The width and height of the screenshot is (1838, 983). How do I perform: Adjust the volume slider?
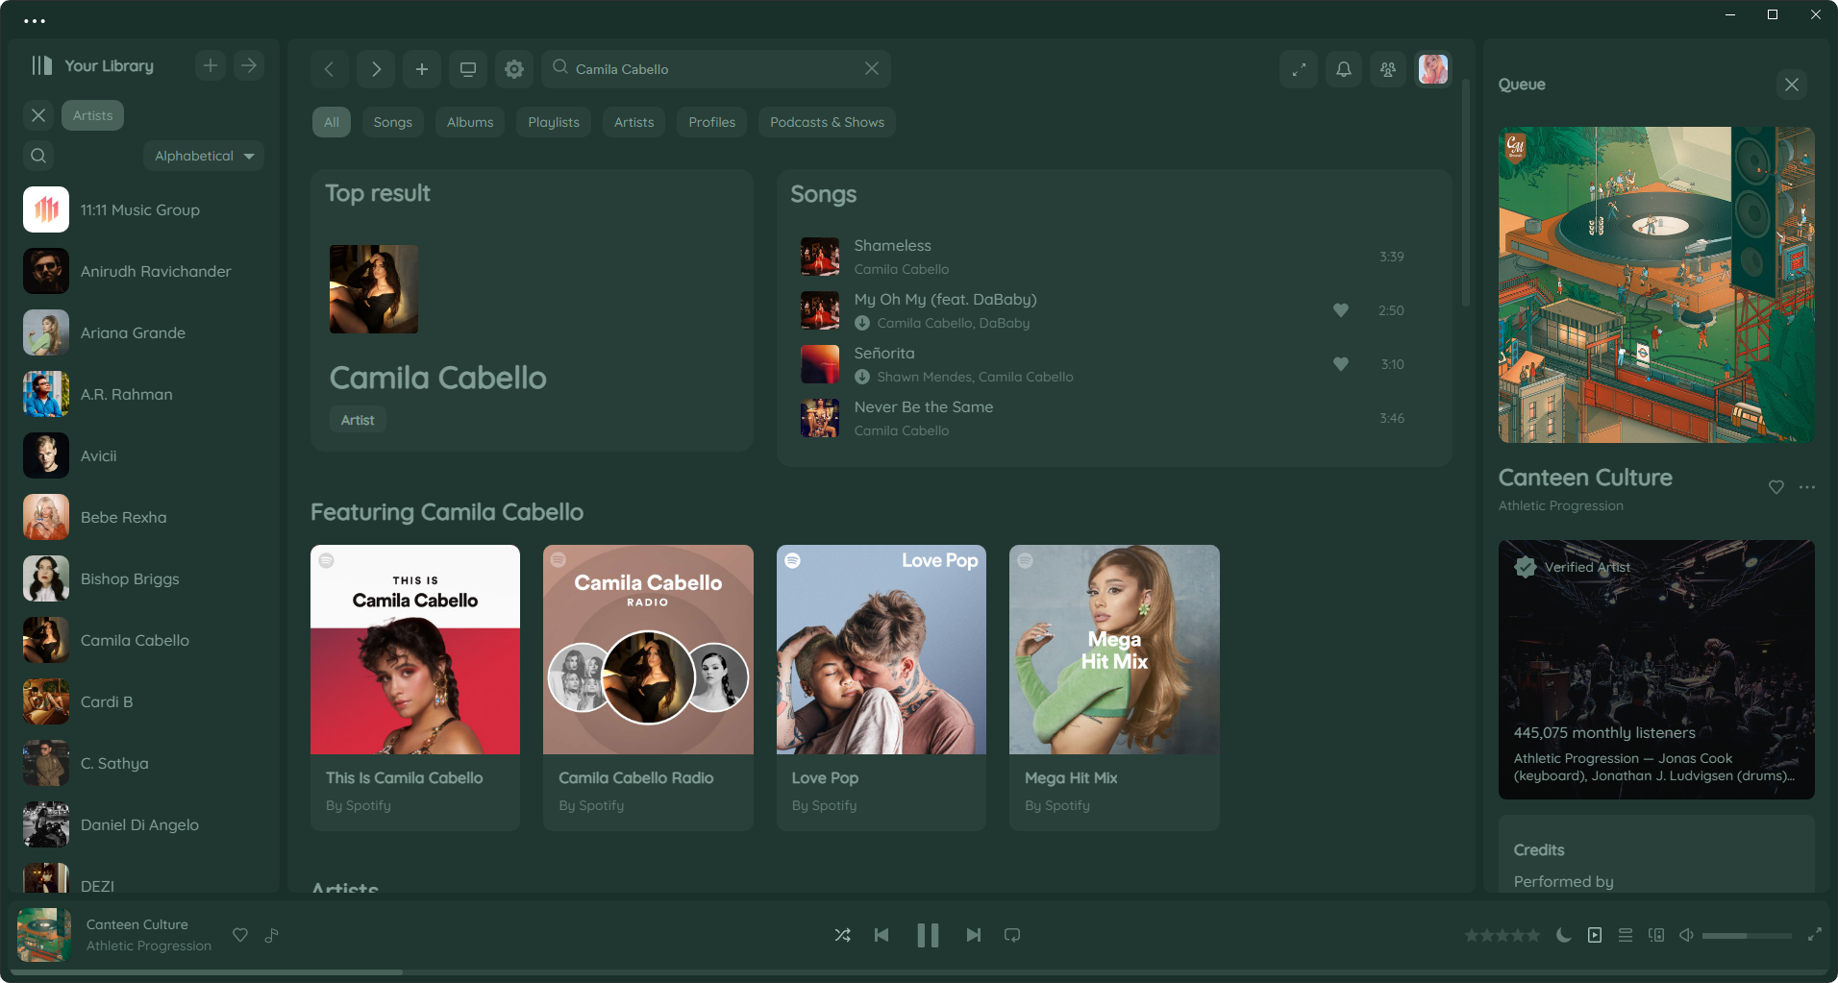[1747, 935]
